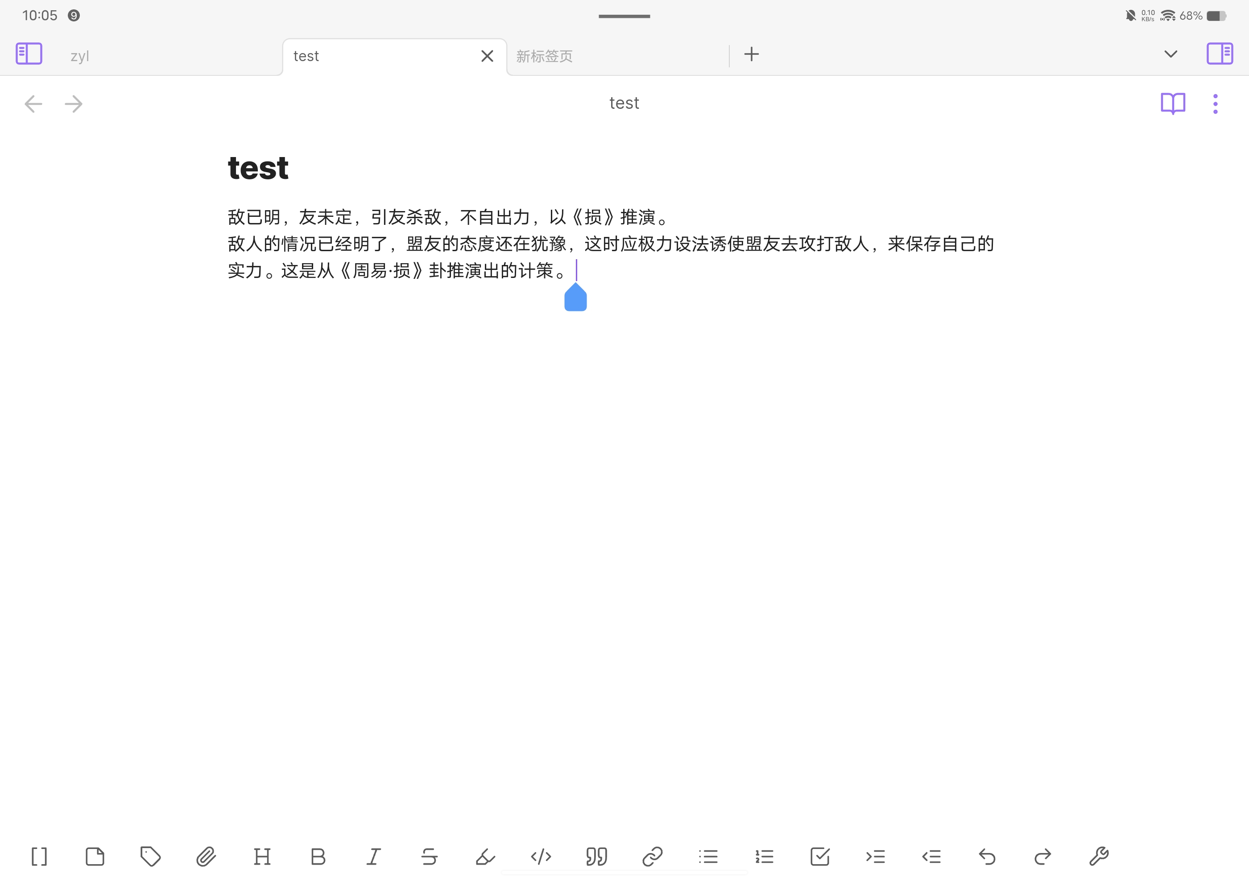Open the three-dot more options menu
Screen dimensions: 1249x878
click(1215, 104)
